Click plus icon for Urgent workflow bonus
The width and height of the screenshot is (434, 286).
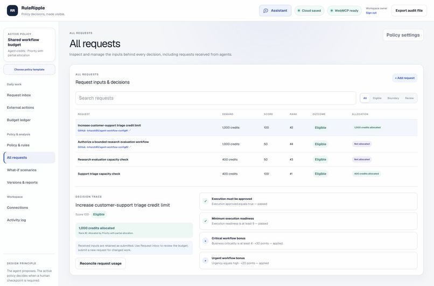coord(205,261)
